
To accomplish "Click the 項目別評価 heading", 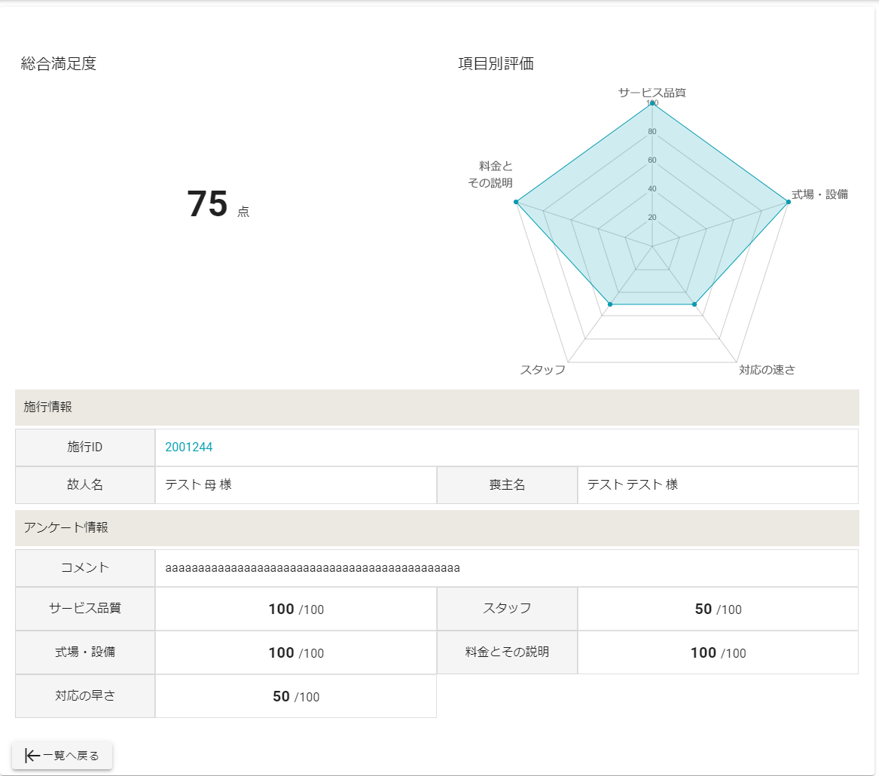I will (x=496, y=64).
